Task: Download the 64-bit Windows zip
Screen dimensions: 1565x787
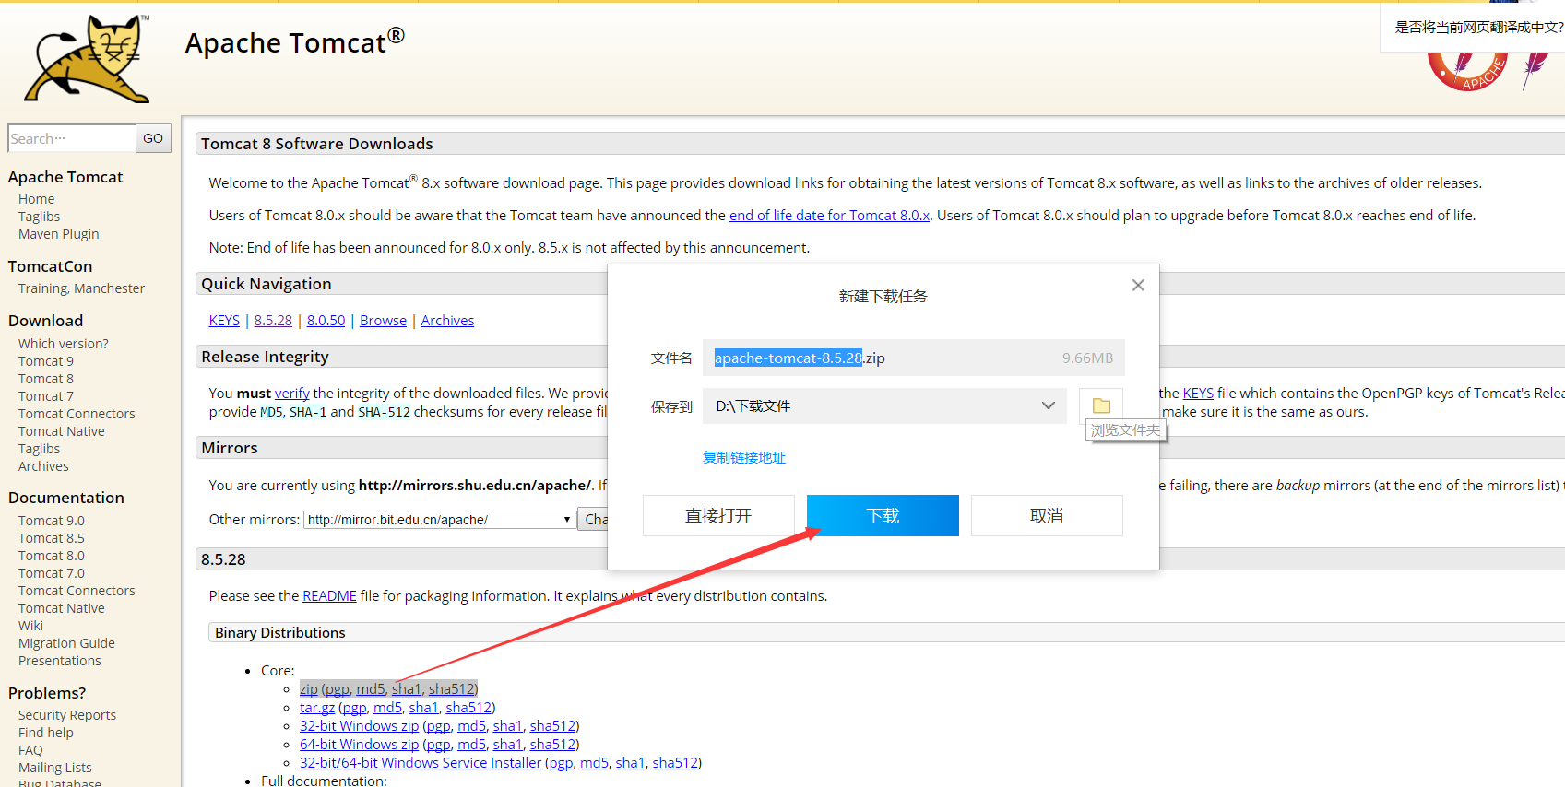Action: pos(359,745)
